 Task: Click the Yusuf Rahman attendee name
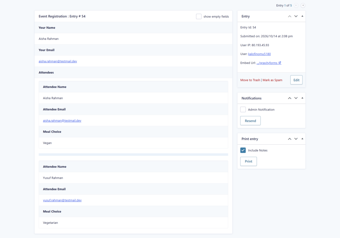pos(53,178)
